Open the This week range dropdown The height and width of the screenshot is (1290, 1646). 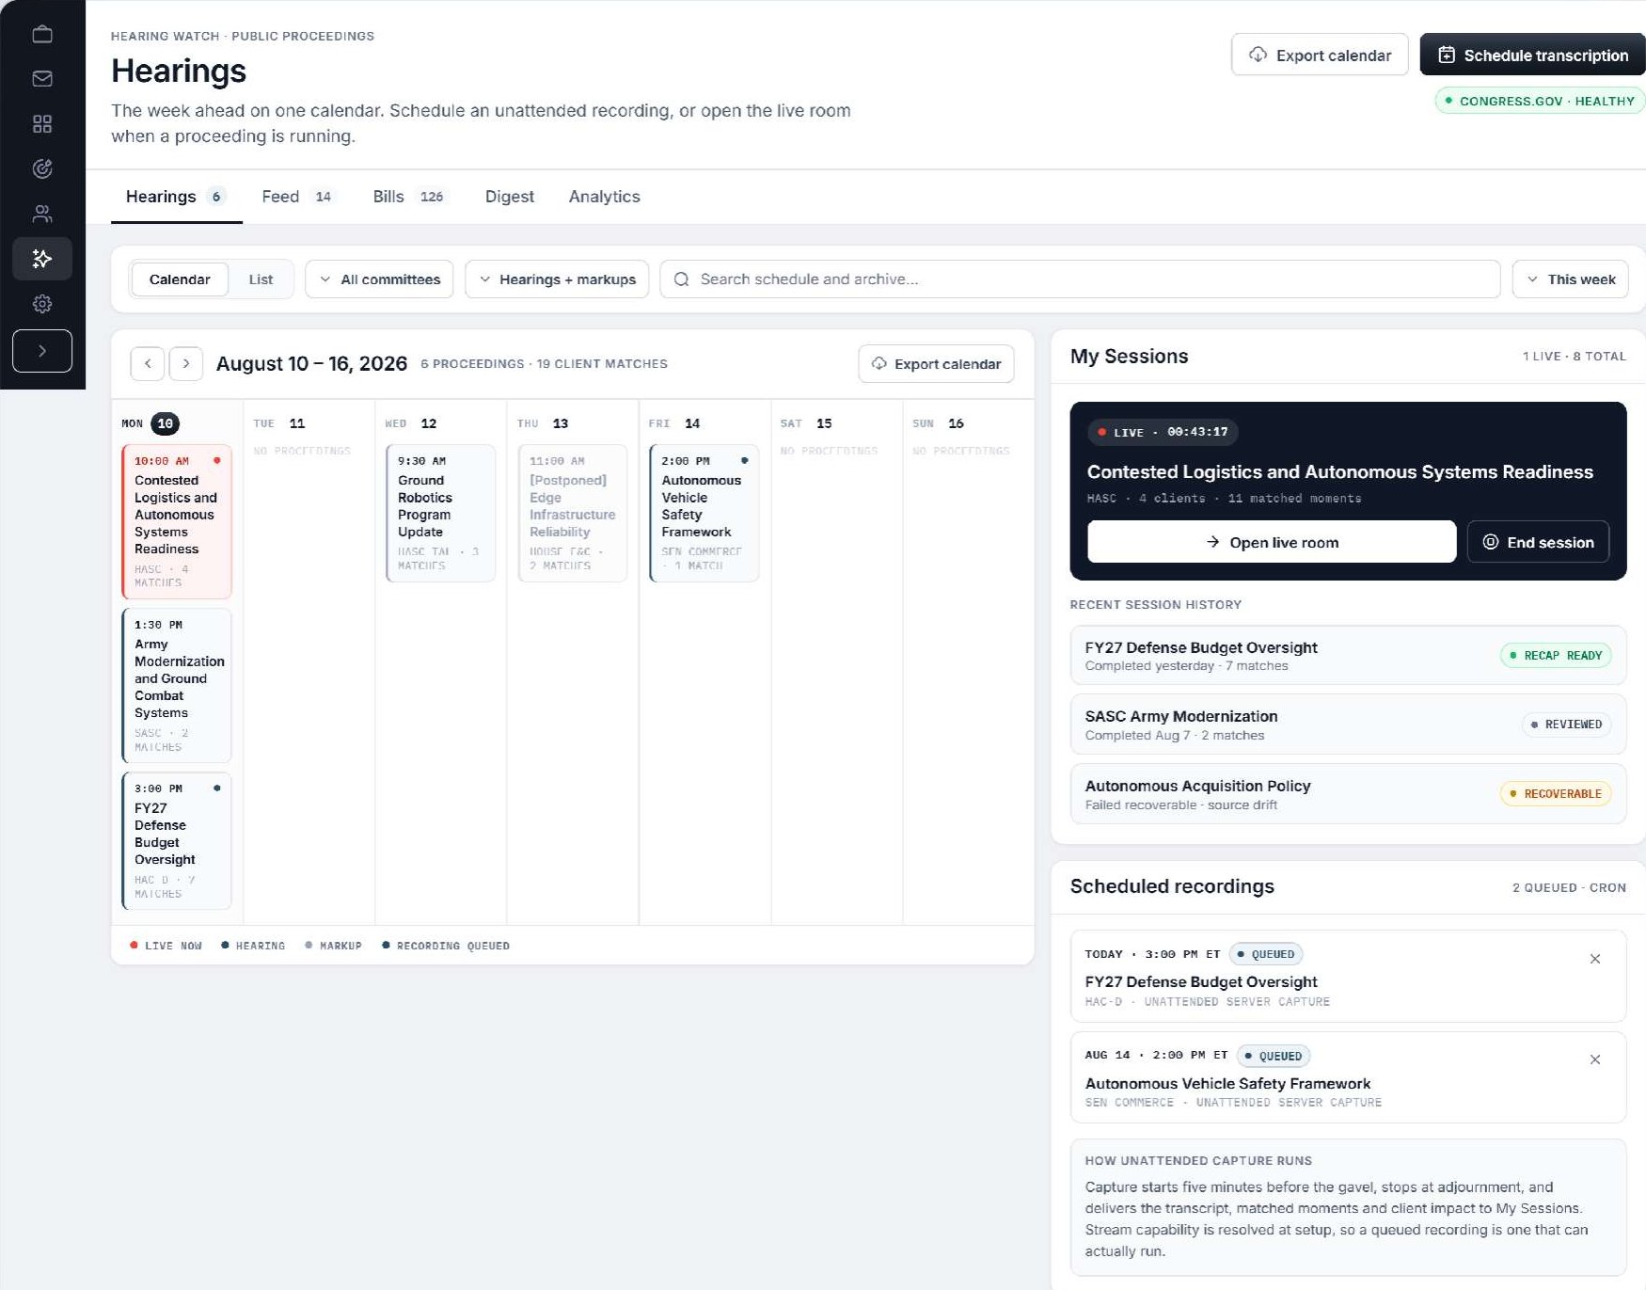click(x=1570, y=279)
